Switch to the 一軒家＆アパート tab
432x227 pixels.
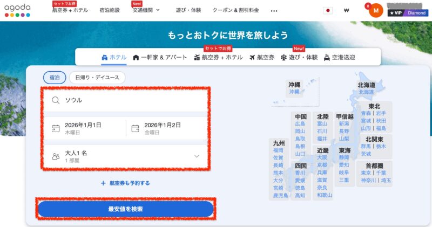(160, 58)
